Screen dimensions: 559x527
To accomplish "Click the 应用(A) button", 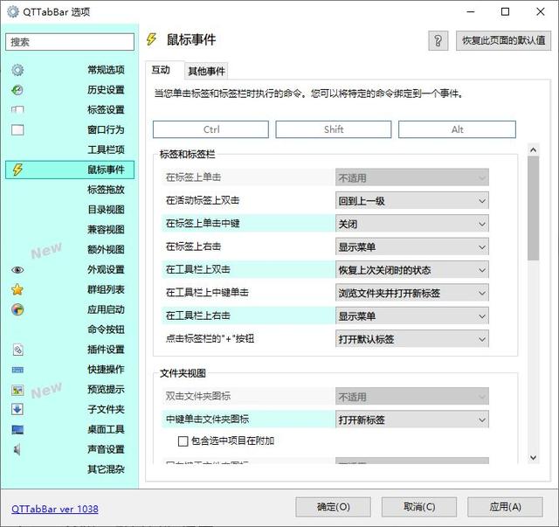I will pyautogui.click(x=505, y=507).
